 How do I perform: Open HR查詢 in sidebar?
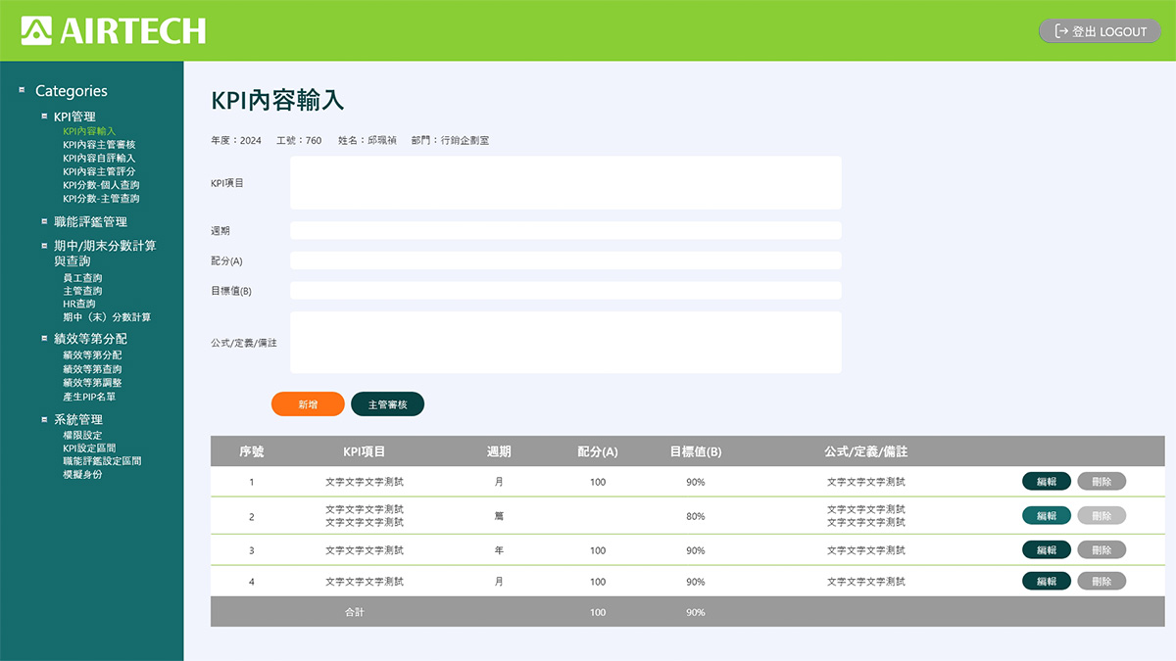(x=79, y=304)
